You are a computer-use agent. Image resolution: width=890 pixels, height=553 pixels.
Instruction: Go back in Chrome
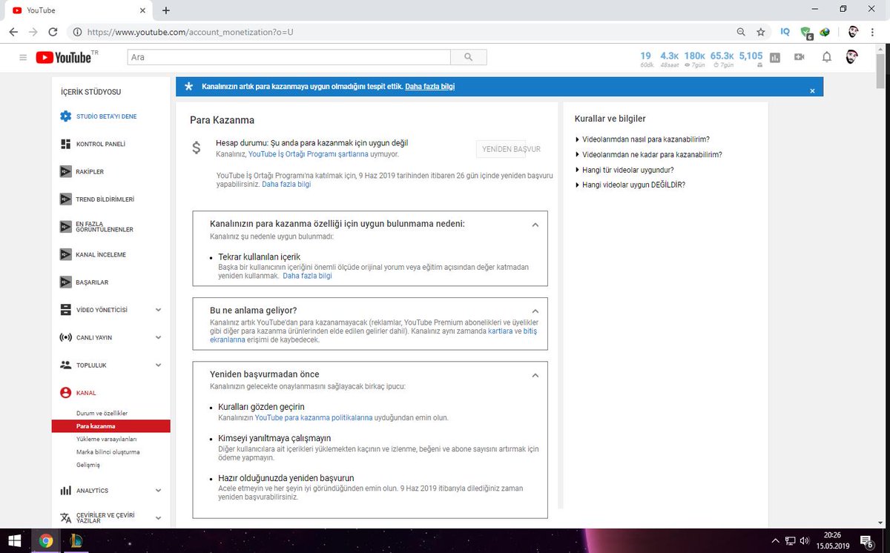(13, 32)
